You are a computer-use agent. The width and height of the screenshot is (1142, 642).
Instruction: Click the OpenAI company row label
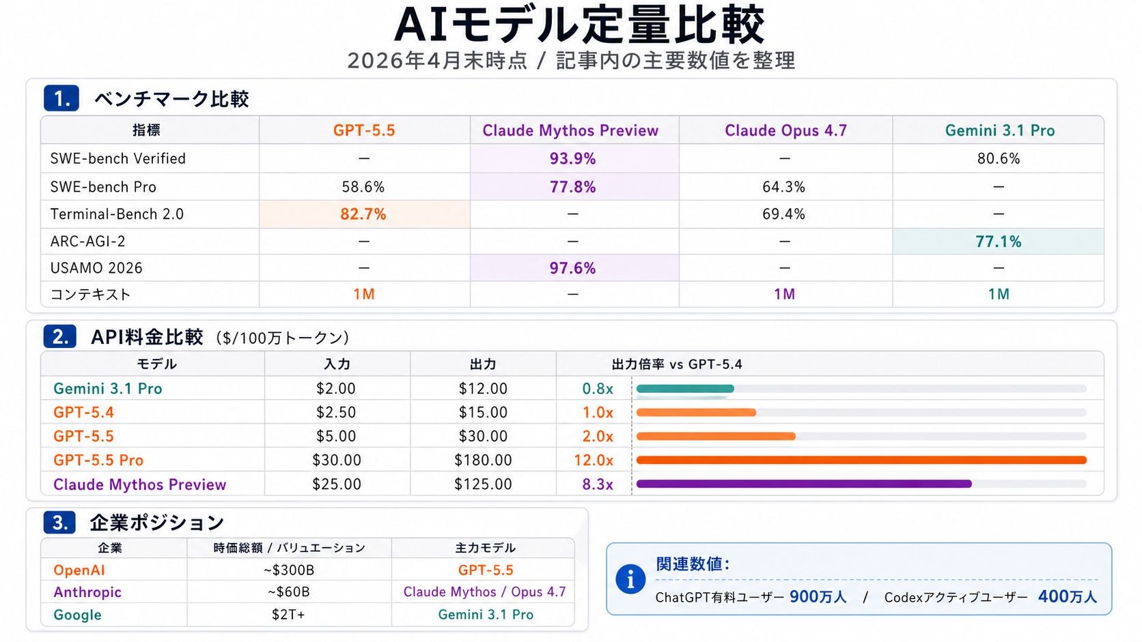tap(79, 570)
